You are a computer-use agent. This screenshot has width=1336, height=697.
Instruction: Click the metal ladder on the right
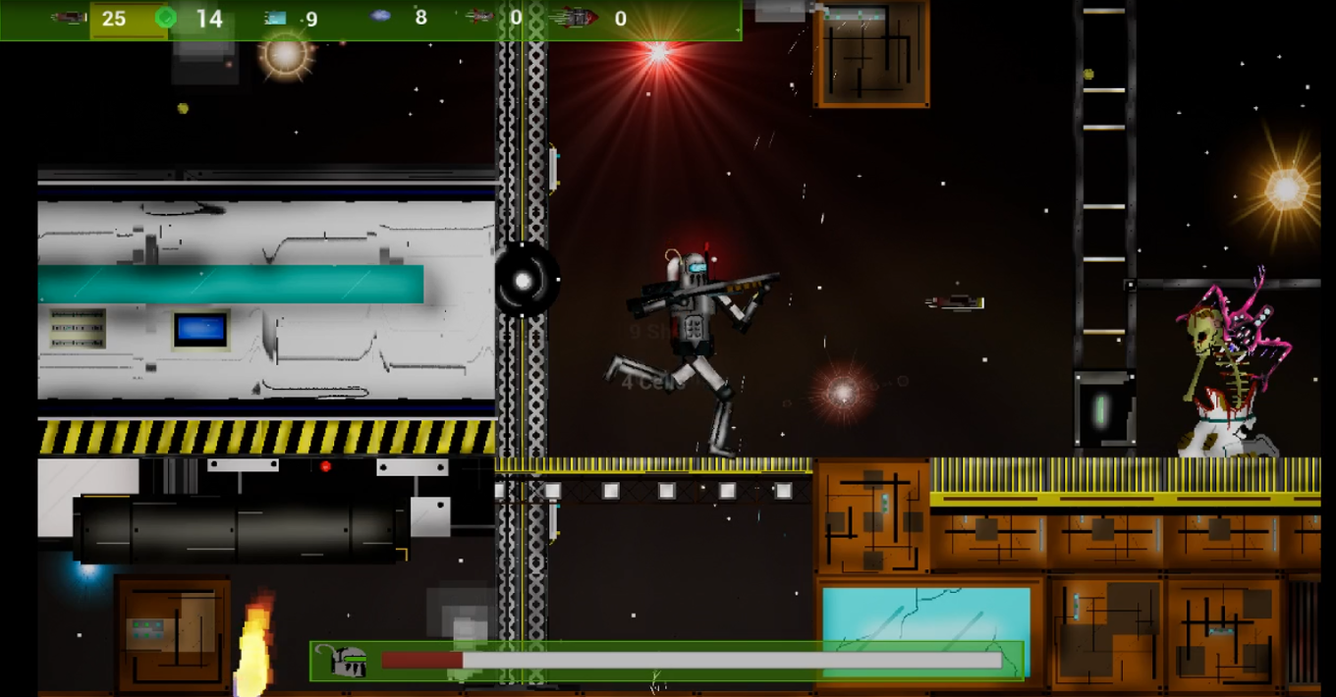1104,177
